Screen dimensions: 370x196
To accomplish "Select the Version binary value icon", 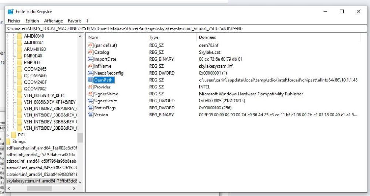I will point(90,115).
